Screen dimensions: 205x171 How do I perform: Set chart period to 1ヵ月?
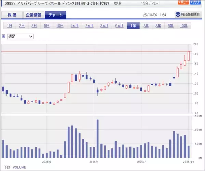pyautogui.click(x=74, y=26)
